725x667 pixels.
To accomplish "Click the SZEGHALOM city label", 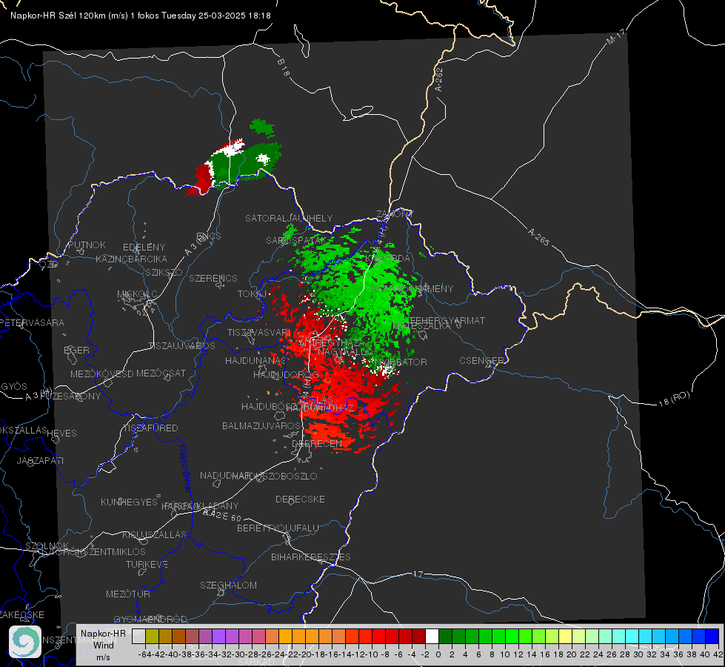I will point(228,585).
